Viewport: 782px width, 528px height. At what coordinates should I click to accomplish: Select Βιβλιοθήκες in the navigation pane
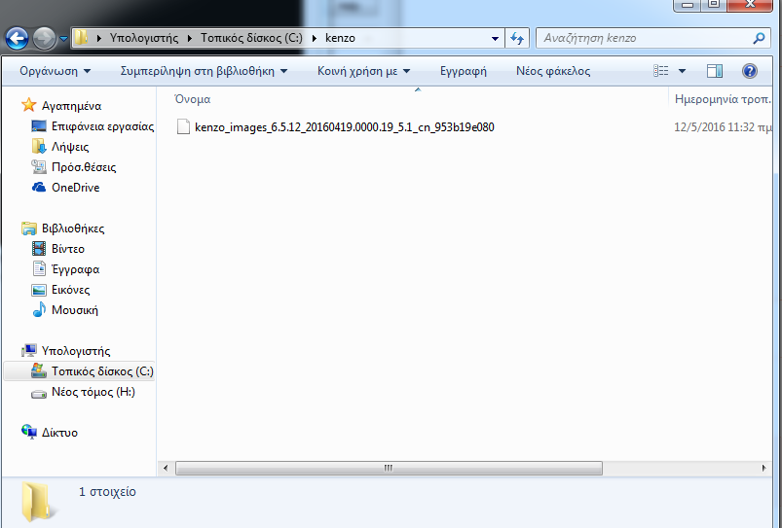point(73,229)
